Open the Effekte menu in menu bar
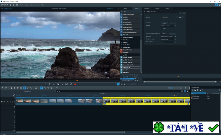 [x=33, y=5]
